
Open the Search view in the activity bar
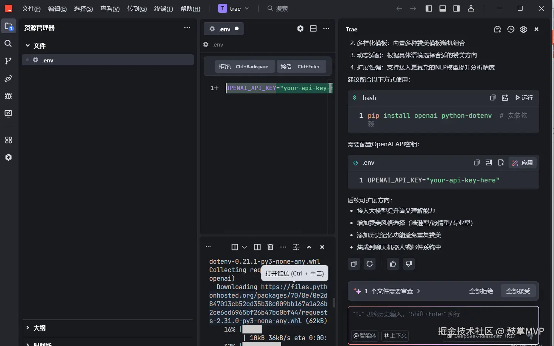(x=8, y=43)
